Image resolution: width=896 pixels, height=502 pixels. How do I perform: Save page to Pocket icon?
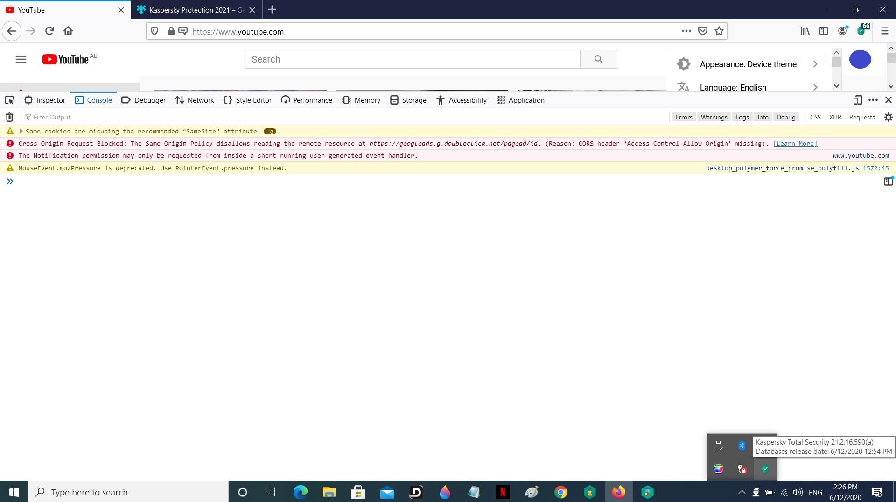[x=702, y=31]
